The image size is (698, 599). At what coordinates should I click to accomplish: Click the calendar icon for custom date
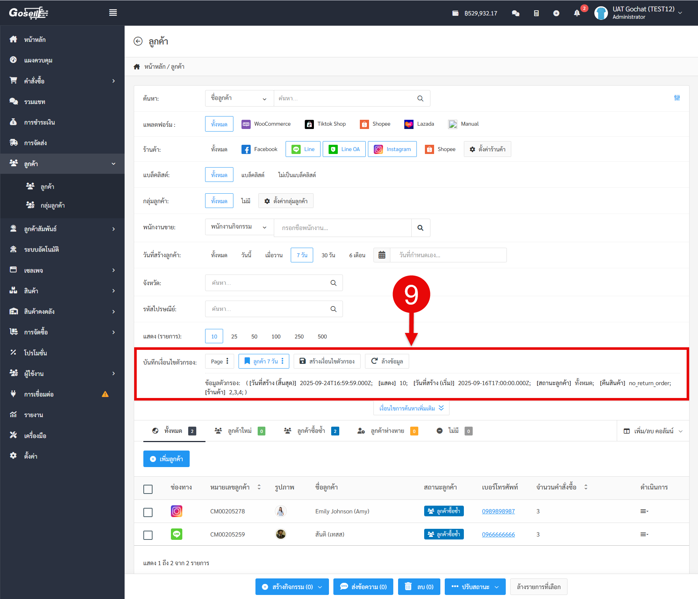pos(382,255)
